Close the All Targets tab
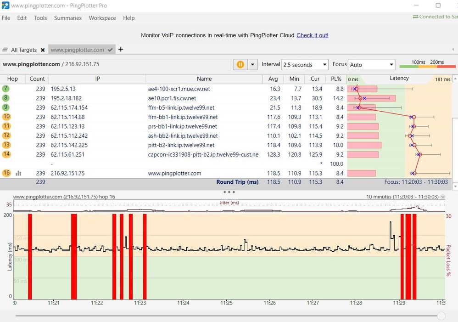This screenshot has width=458, height=322. coord(43,50)
